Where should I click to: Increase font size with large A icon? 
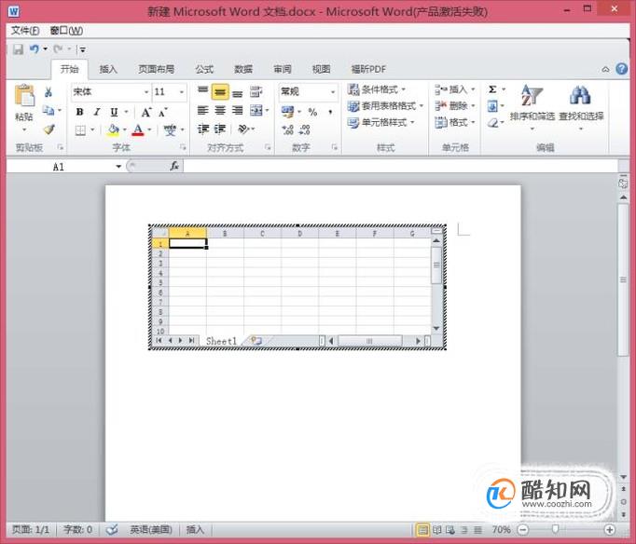click(146, 112)
